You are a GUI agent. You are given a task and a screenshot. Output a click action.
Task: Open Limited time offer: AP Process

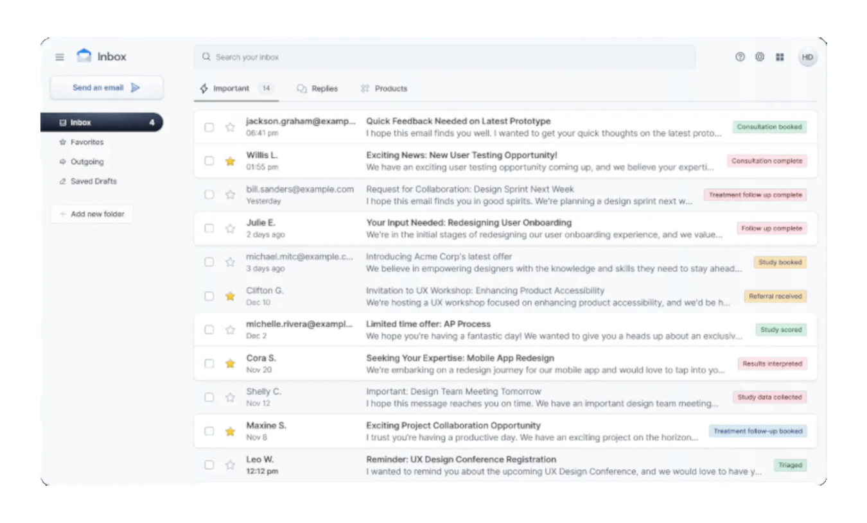428,324
